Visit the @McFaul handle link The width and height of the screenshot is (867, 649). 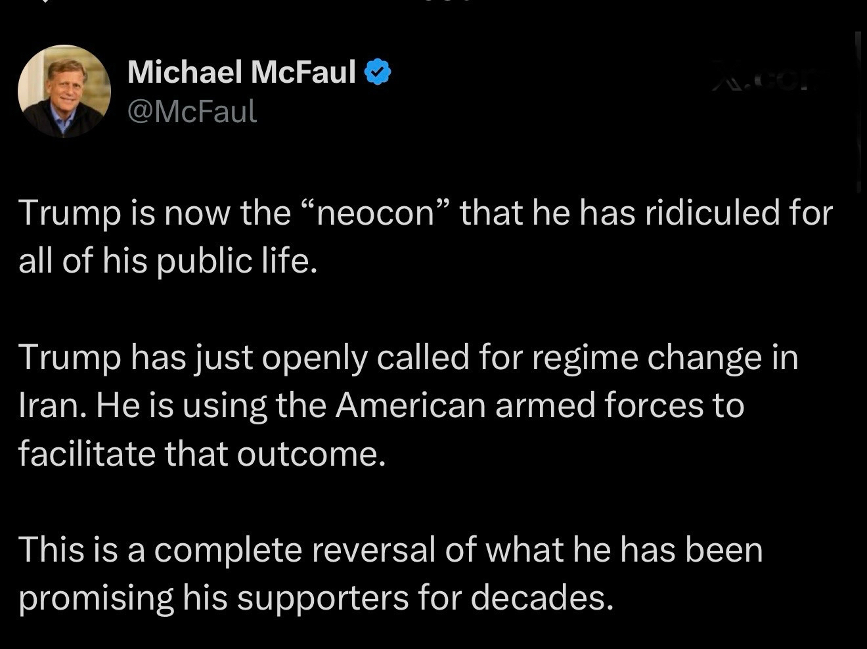point(192,111)
